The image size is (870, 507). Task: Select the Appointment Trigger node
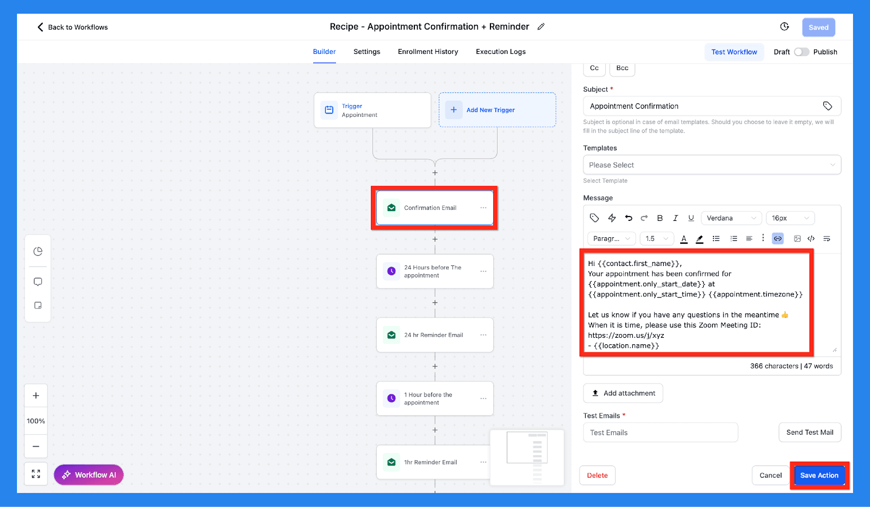(x=372, y=110)
